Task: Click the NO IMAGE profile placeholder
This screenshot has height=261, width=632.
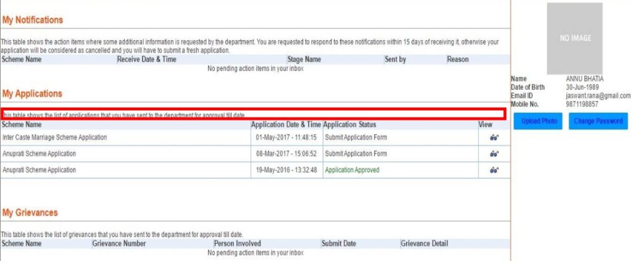Action: [575, 38]
